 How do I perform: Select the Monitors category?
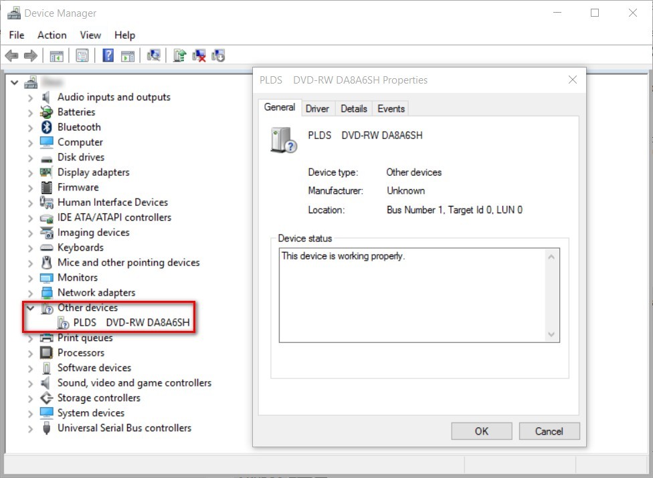(x=78, y=277)
